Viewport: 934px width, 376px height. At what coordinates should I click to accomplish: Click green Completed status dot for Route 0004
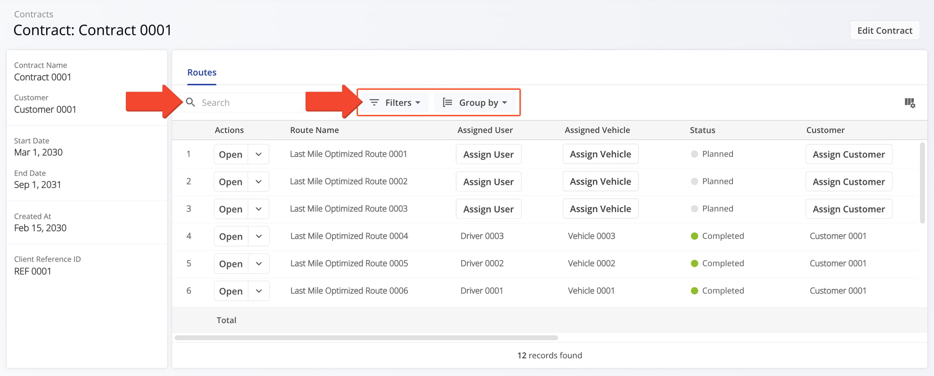[695, 236]
